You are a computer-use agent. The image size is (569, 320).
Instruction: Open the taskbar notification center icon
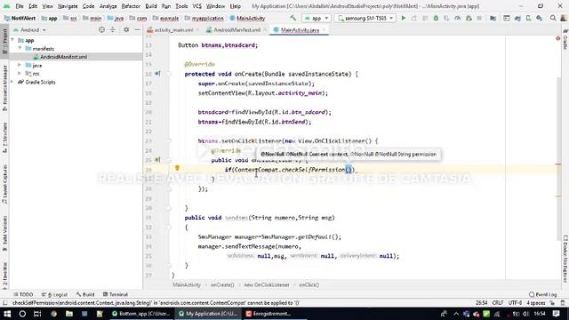coord(557,314)
